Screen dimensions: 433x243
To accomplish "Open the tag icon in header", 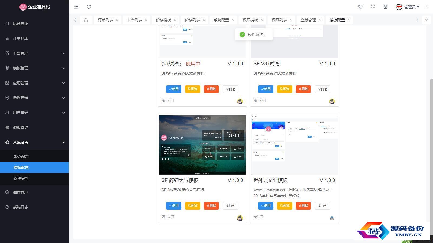I will tap(360, 7).
